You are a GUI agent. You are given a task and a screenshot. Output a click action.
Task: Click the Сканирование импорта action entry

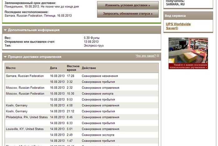click(97, 94)
